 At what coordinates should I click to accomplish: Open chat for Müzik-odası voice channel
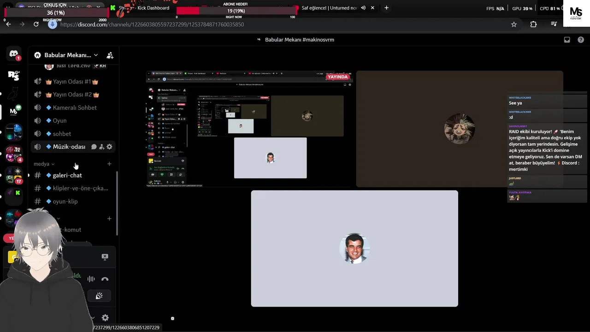click(94, 147)
